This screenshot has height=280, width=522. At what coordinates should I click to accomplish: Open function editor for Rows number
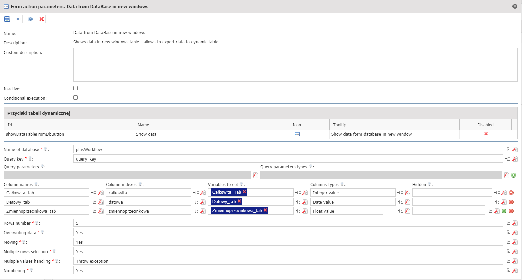click(515, 223)
